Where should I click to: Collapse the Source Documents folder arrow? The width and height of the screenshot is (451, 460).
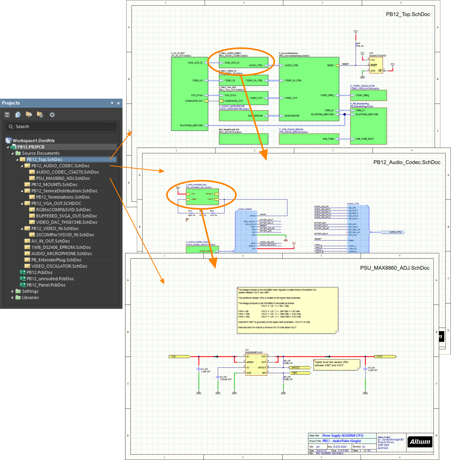[12, 154]
